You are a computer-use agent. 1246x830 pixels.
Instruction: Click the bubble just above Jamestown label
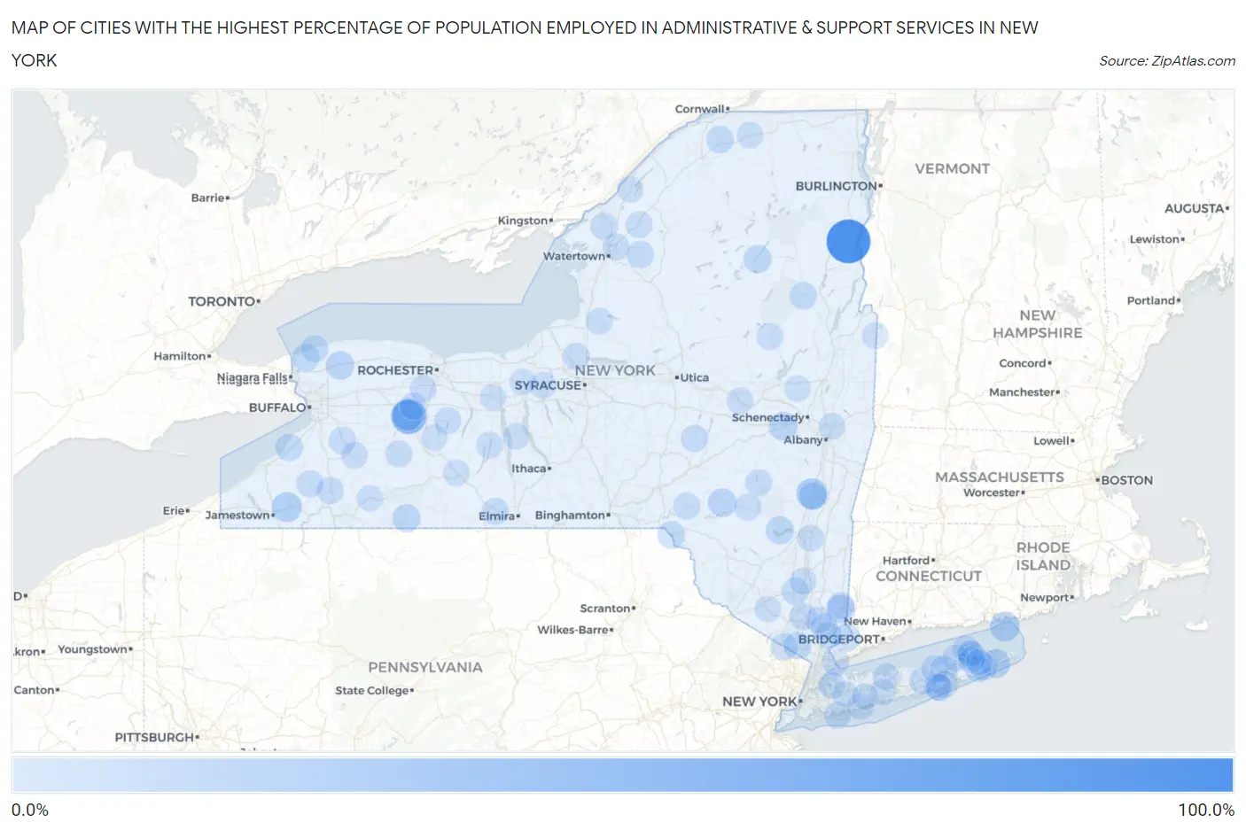point(286,508)
